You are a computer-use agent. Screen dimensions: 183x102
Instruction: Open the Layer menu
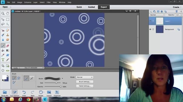click(35, 2)
